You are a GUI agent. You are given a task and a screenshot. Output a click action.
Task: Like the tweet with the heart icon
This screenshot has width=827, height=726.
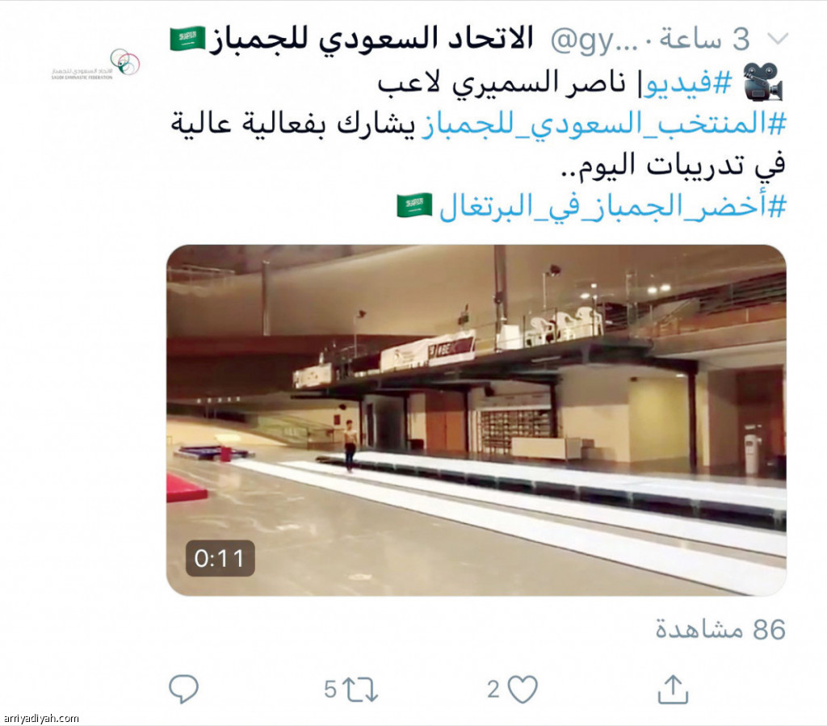523,689
